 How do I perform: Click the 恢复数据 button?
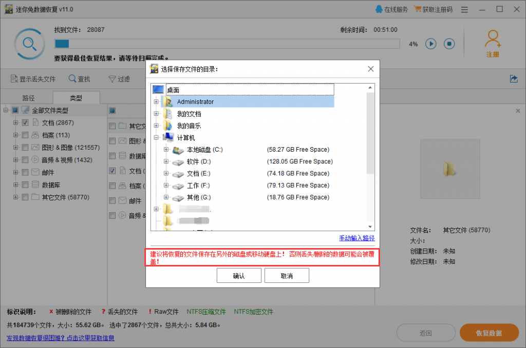489,333
